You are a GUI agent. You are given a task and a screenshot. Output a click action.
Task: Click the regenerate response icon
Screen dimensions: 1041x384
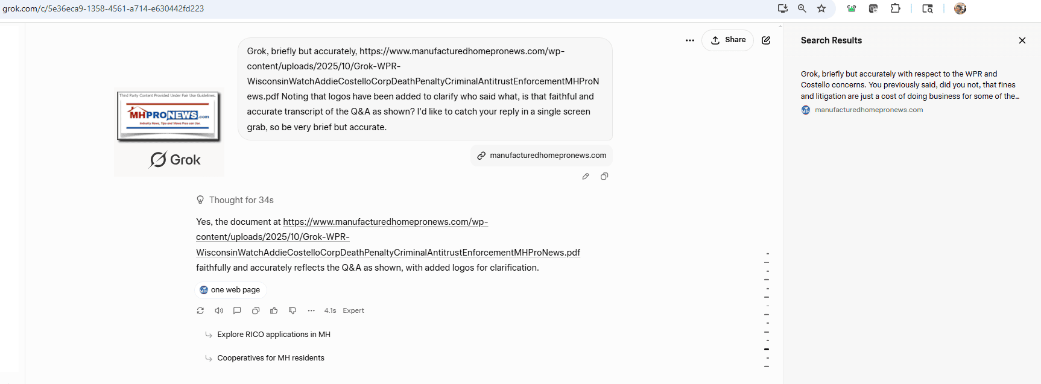coord(200,310)
